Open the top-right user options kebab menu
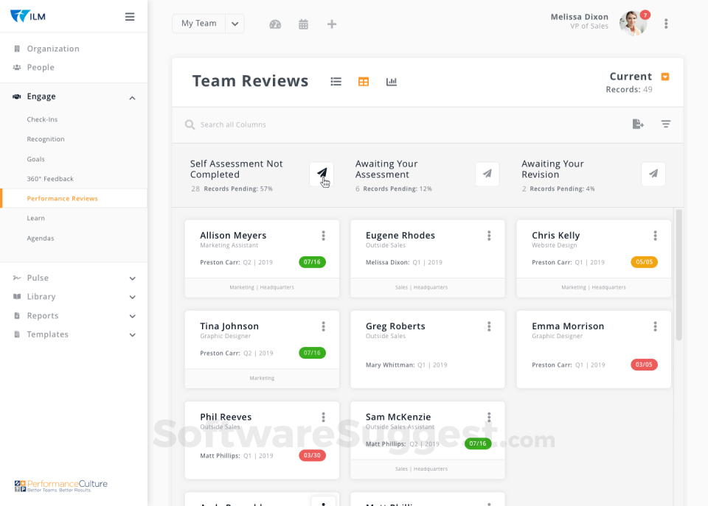The height and width of the screenshot is (506, 708). [x=666, y=24]
